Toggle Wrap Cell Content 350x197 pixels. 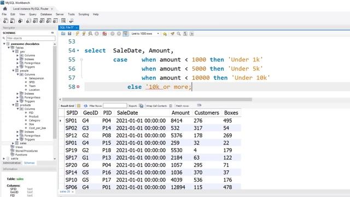171,106
